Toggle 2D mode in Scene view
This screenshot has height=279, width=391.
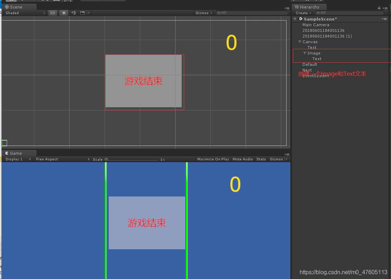coord(53,13)
